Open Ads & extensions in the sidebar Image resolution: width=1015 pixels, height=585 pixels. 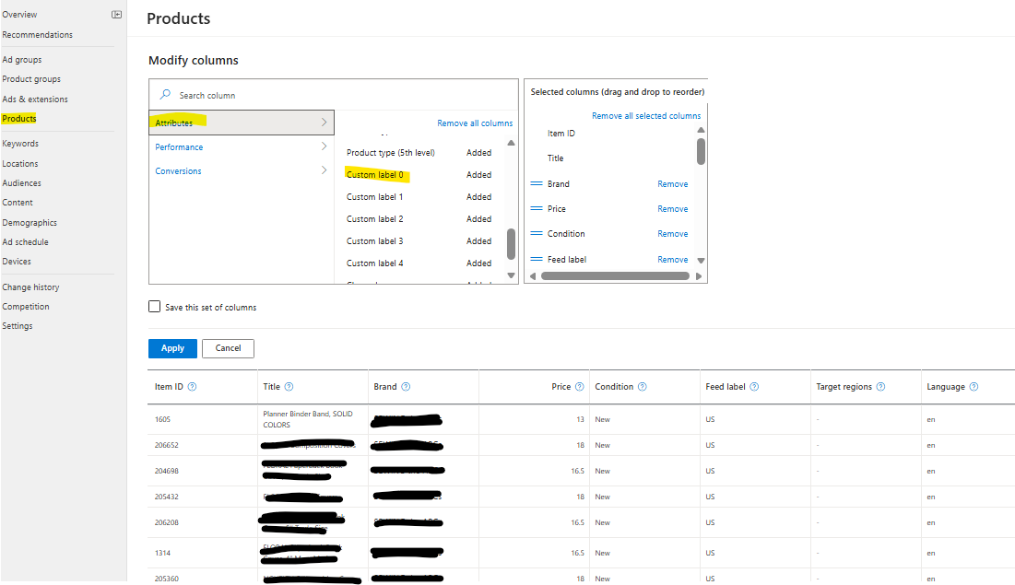35,99
